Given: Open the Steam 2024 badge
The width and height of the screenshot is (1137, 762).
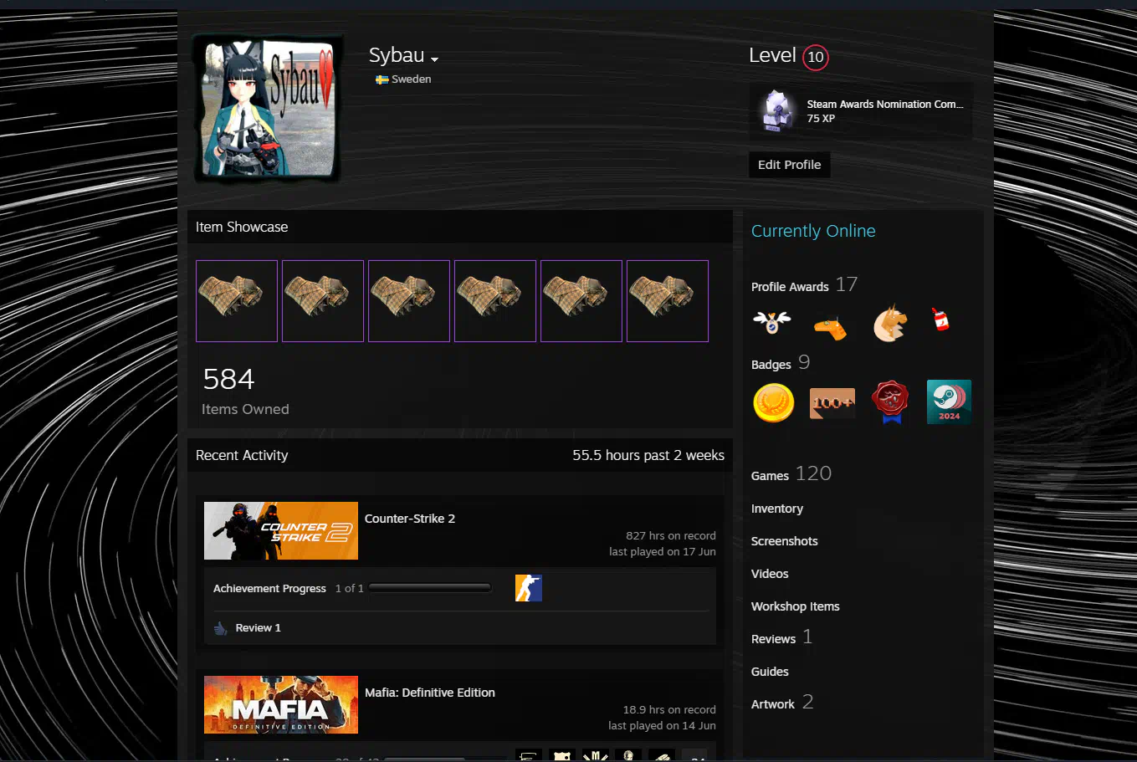Looking at the screenshot, I should click(949, 401).
